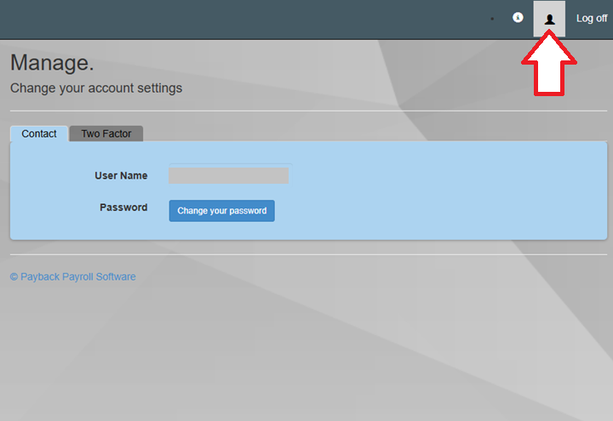Click the information icon in top bar

(518, 18)
